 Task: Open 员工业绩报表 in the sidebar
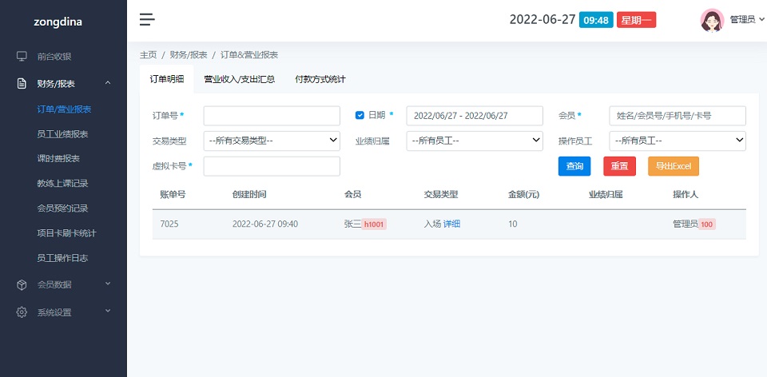[62, 134]
